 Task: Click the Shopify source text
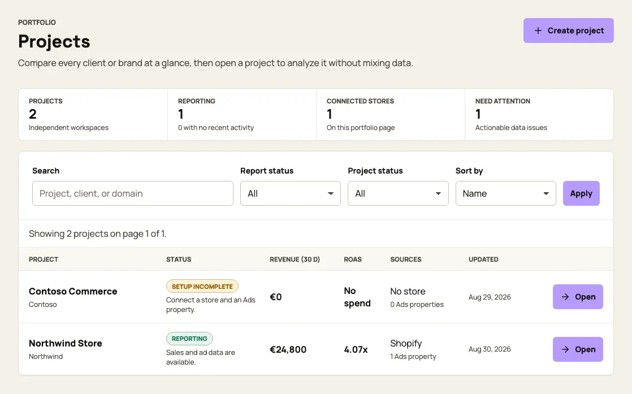click(x=406, y=343)
